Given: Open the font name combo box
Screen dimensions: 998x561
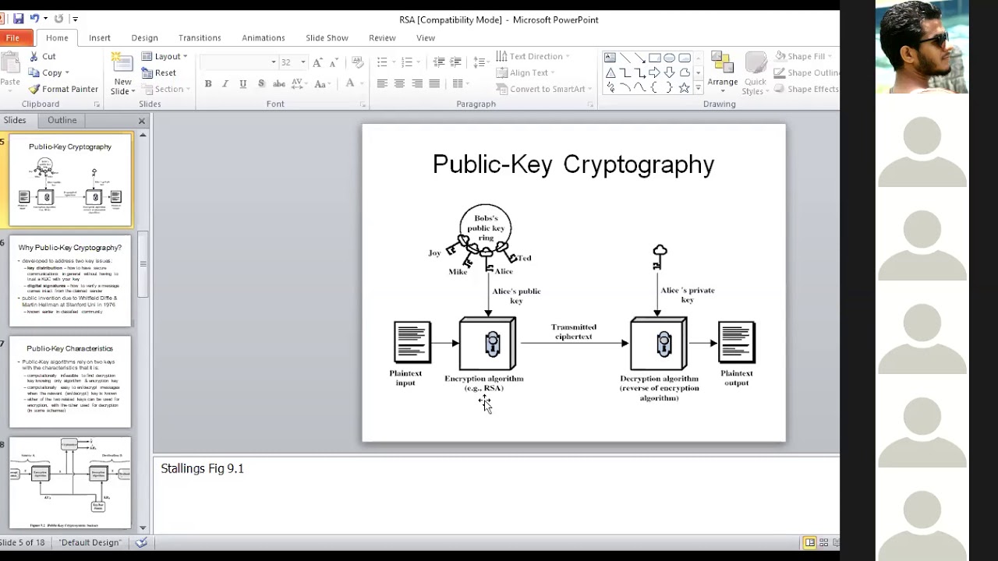Looking at the screenshot, I should pyautogui.click(x=239, y=62).
